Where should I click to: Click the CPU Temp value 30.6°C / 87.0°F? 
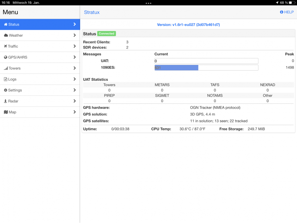tap(192, 129)
